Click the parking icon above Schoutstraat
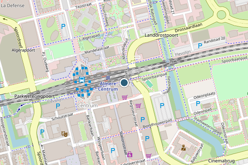 (58, 106)
